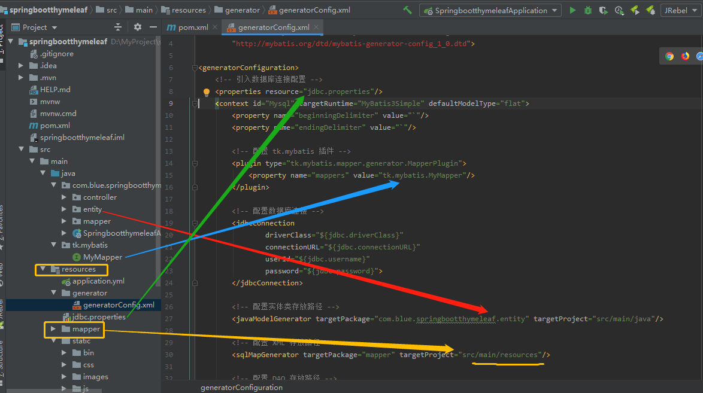Open the SpringbootthymeleafApplication run configuration dropdown
The height and width of the screenshot is (393, 703).
click(x=490, y=10)
